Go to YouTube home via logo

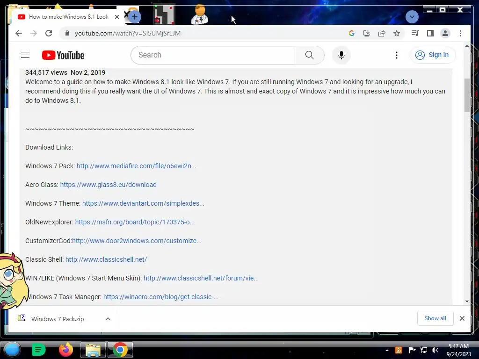(x=63, y=55)
